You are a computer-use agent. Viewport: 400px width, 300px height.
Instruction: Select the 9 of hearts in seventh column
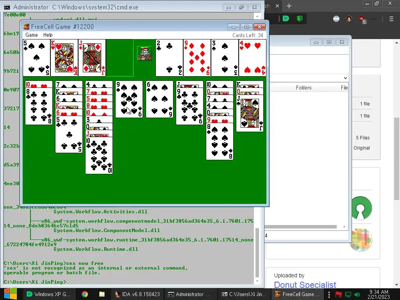tap(220, 120)
